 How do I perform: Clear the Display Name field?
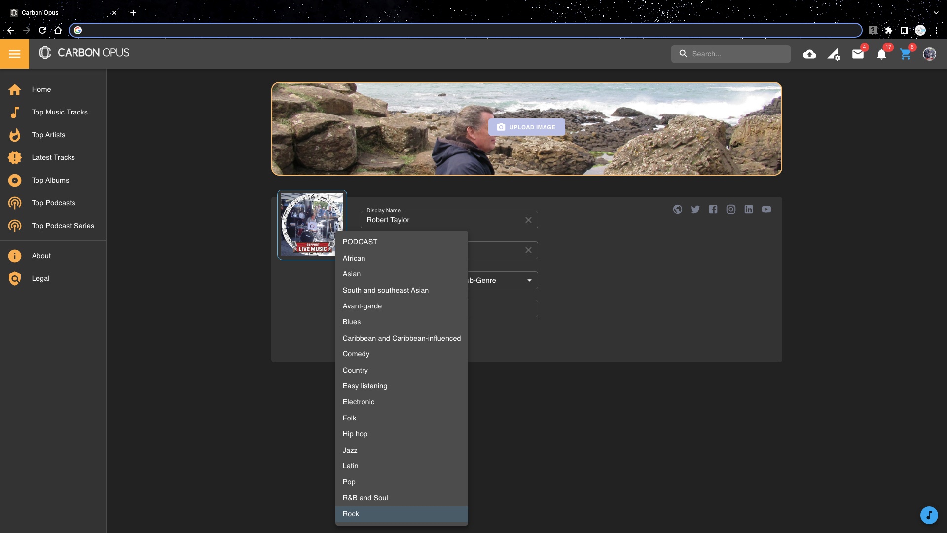[528, 220]
